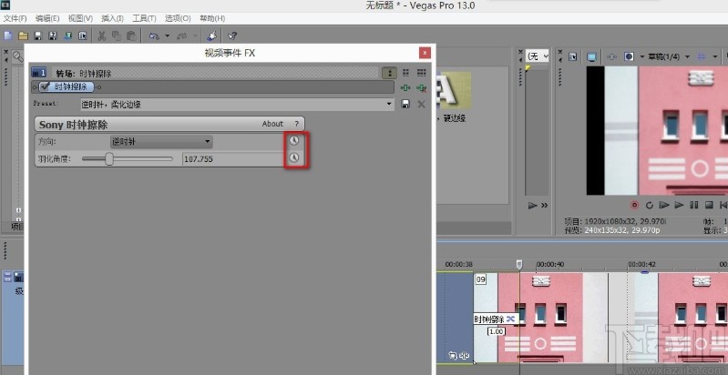Screen dimensions: 728x375
Task: Click the 107.755 value field
Action: click(232, 159)
